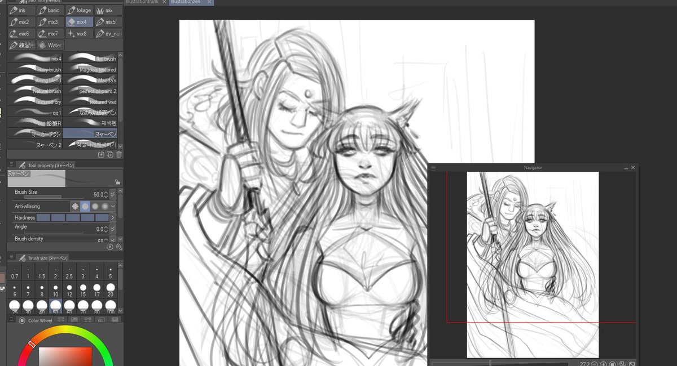This screenshot has height=366, width=677.
Task: Select the weak anti-aliasing option
Action: 85,207
